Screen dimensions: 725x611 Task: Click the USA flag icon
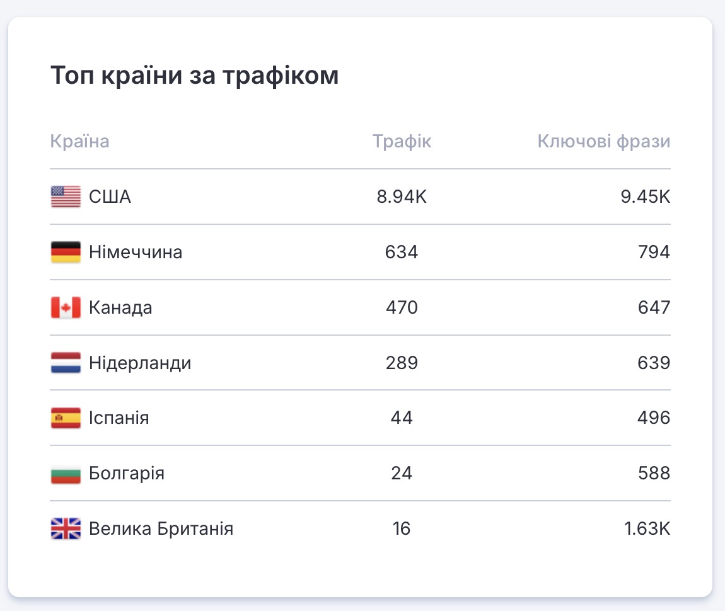(x=66, y=197)
